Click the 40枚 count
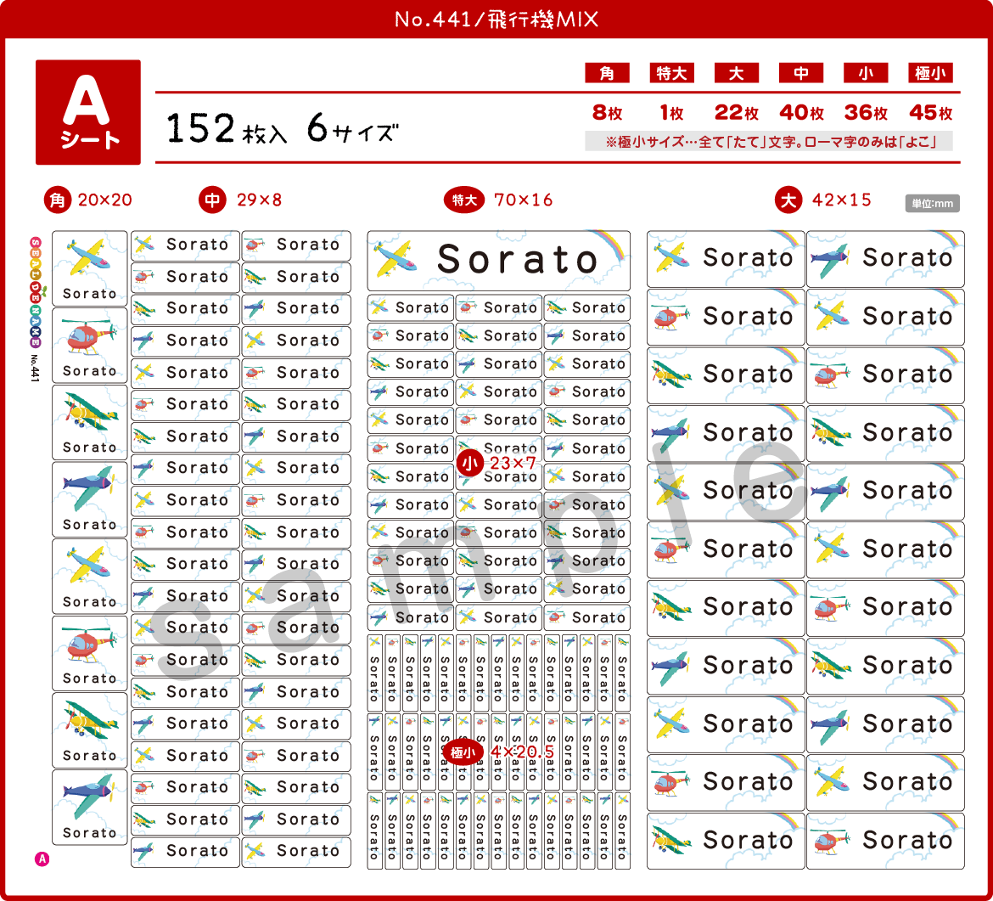The height and width of the screenshot is (901, 993). (801, 113)
